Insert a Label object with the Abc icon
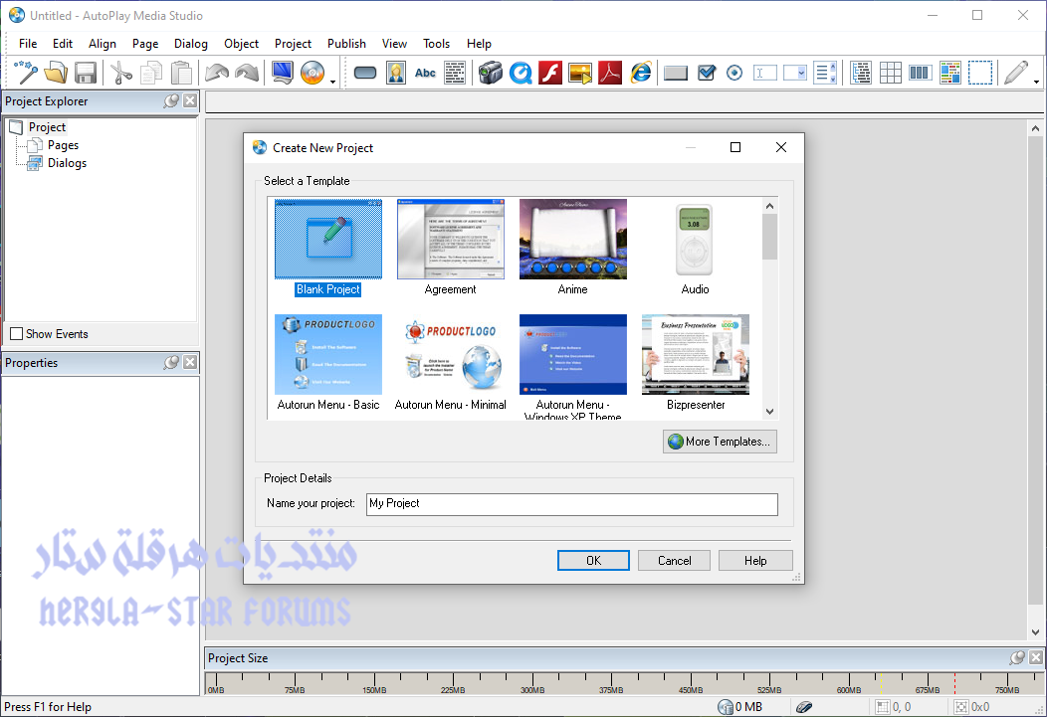This screenshot has height=717, width=1047. click(425, 72)
